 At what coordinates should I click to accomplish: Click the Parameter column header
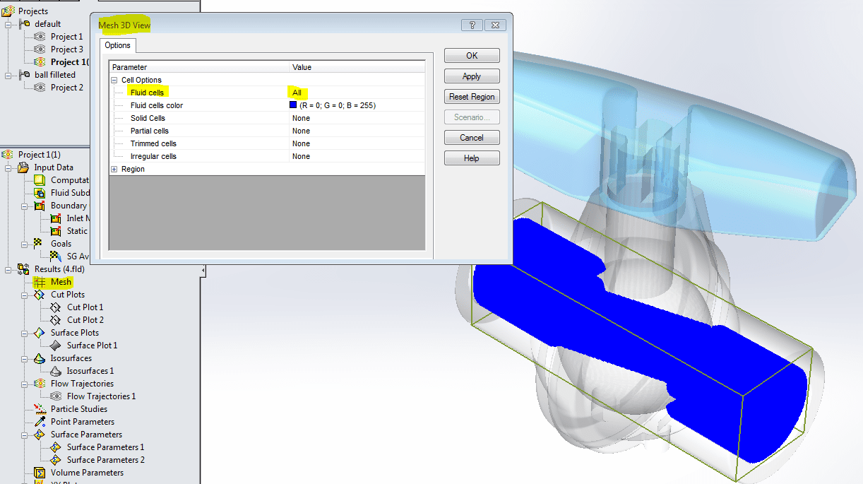pyautogui.click(x=200, y=67)
